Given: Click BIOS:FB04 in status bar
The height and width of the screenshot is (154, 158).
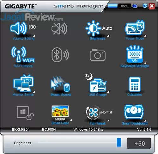Looking at the screenshot, I should coord(21,129).
